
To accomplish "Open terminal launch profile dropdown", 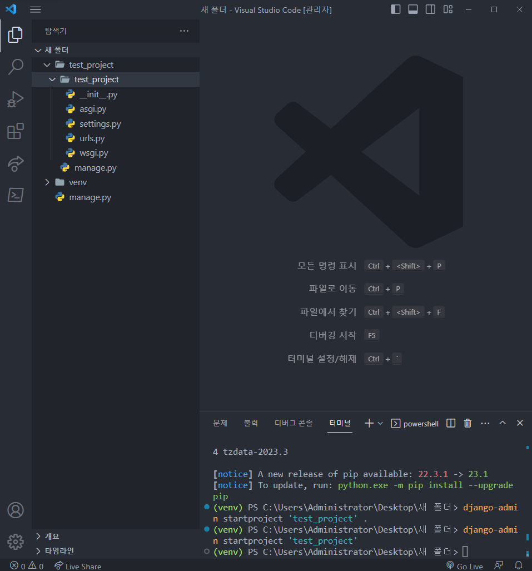I will pyautogui.click(x=380, y=424).
